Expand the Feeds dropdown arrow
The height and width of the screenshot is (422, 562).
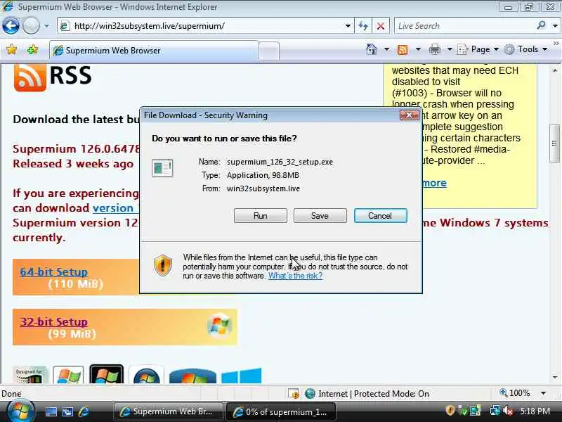[418, 49]
